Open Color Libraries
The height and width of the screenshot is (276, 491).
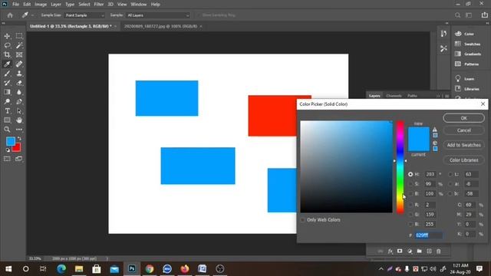point(463,160)
